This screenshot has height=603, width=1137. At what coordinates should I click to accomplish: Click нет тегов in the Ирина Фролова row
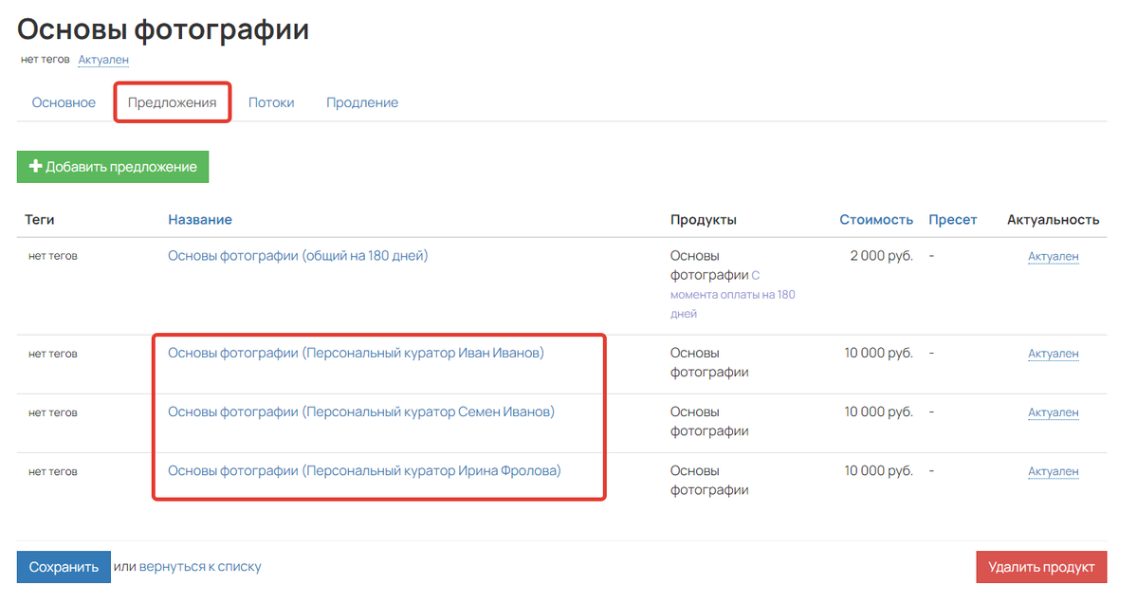(53, 471)
